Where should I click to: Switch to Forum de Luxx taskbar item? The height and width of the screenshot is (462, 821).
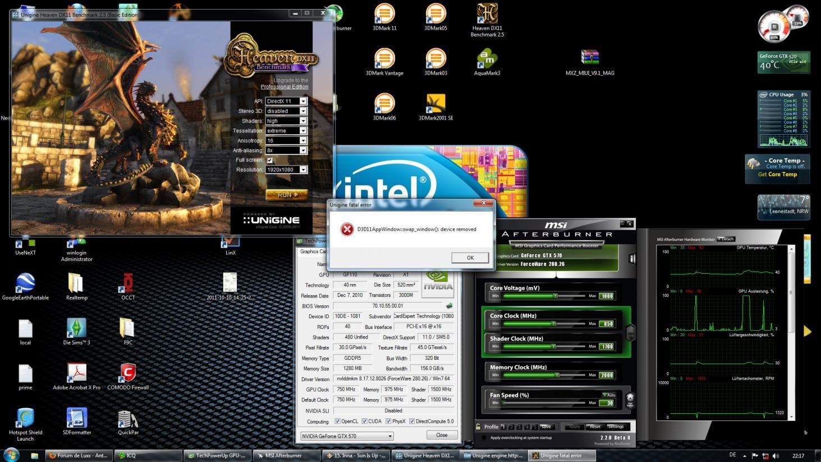click(x=79, y=455)
